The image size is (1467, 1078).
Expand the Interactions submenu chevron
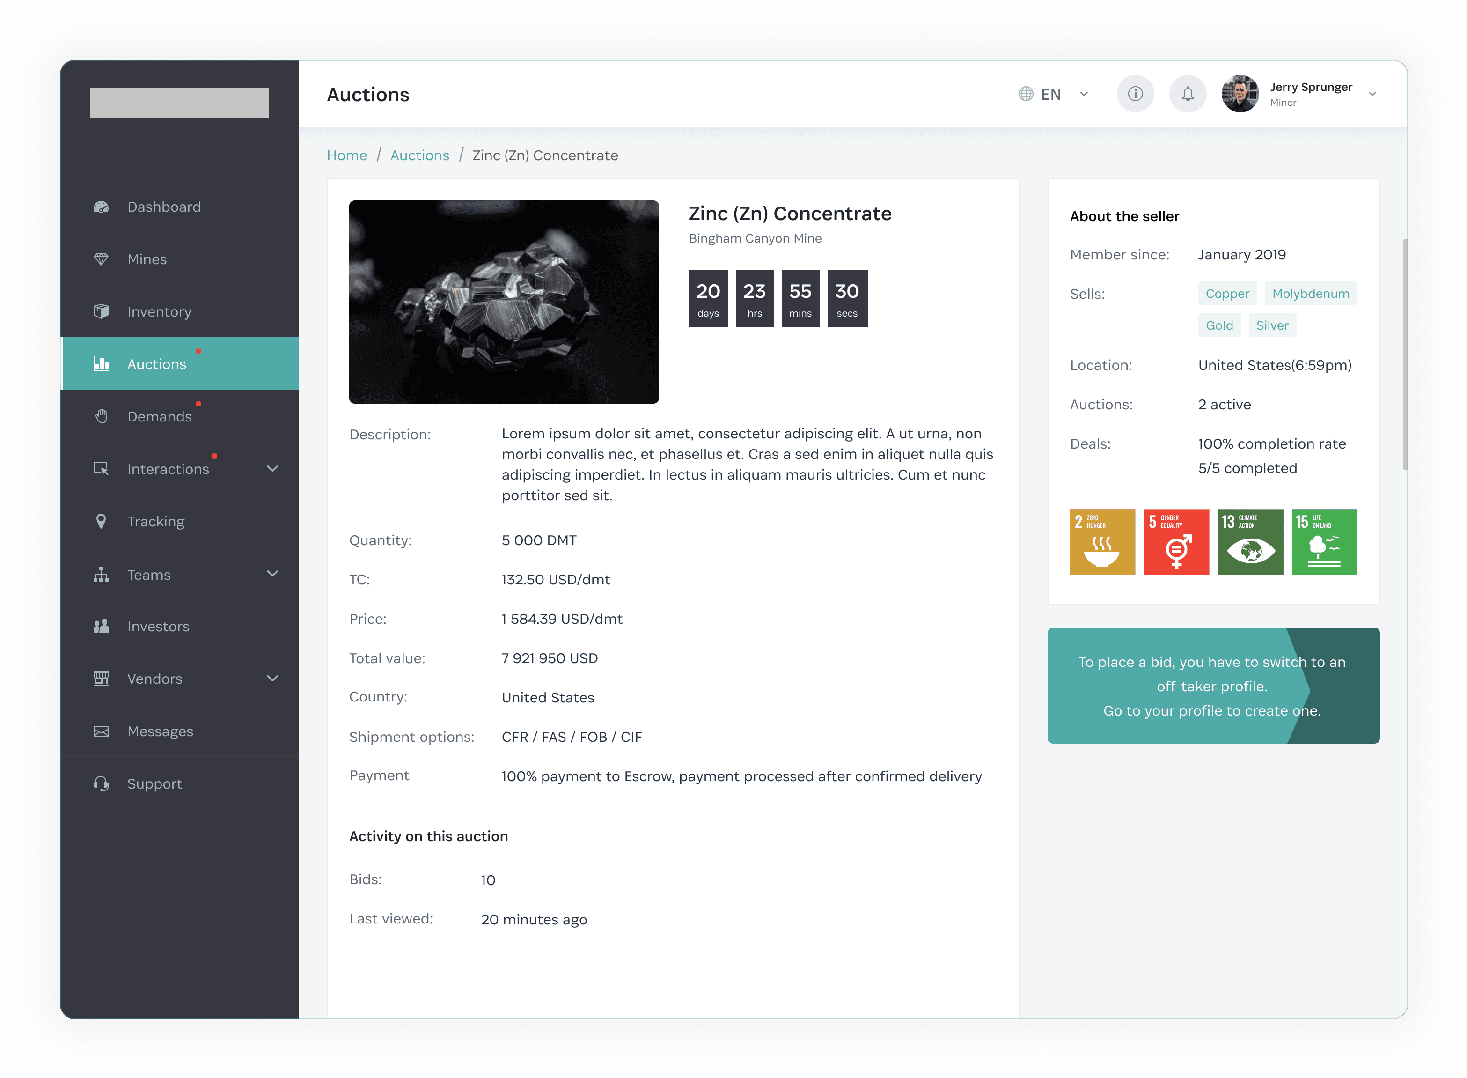pos(272,469)
